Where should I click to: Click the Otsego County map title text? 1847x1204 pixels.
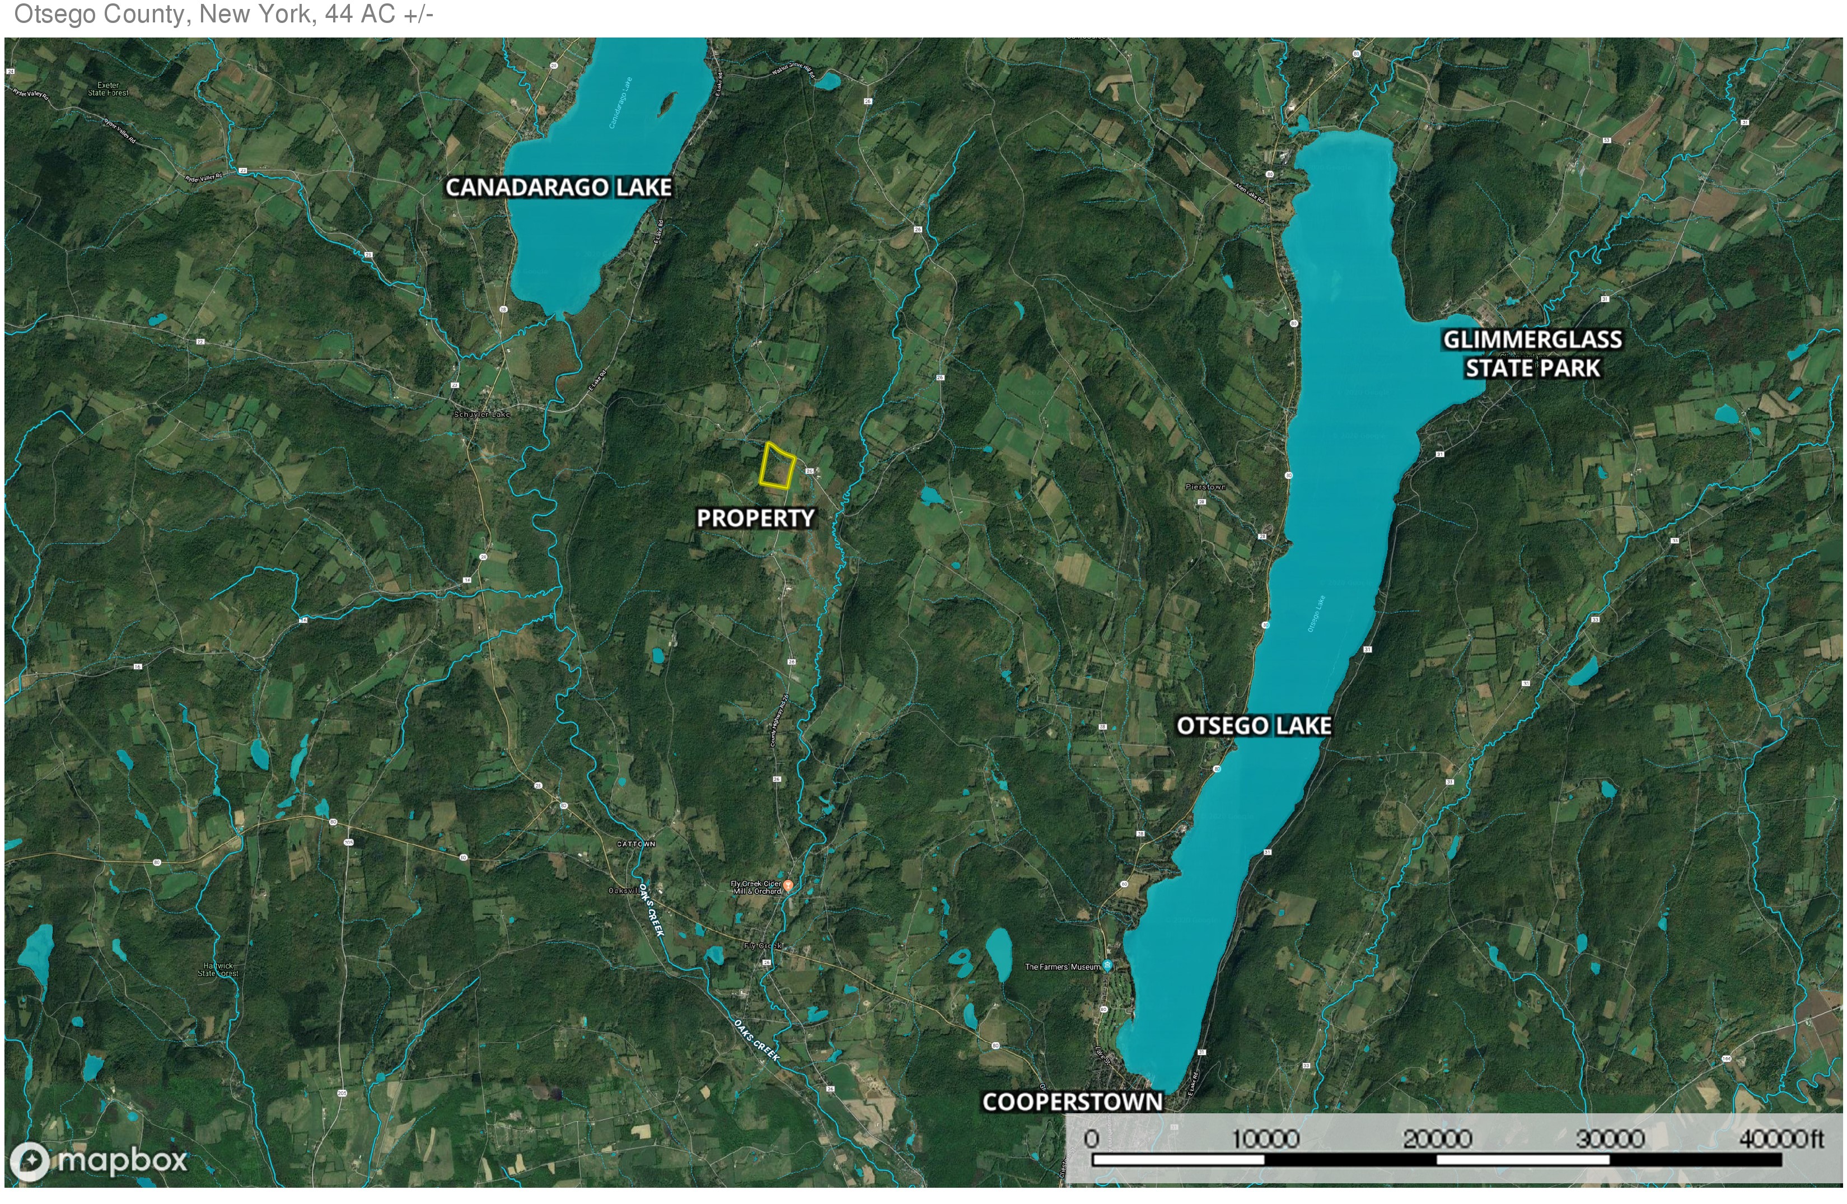tap(223, 14)
